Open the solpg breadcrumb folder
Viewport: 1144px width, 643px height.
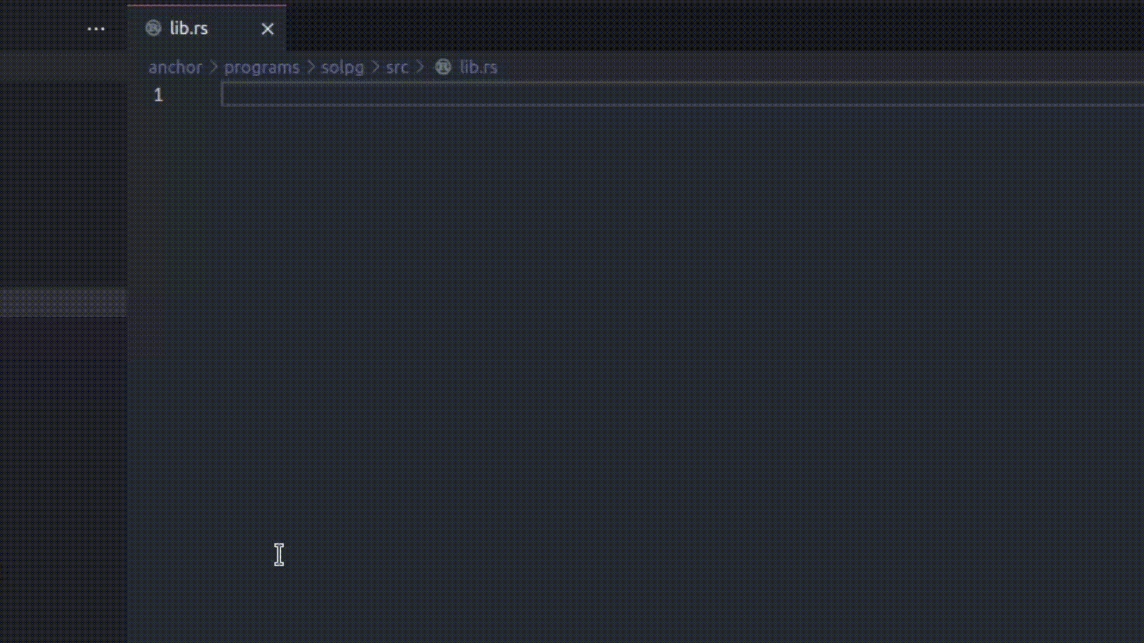[x=343, y=67]
